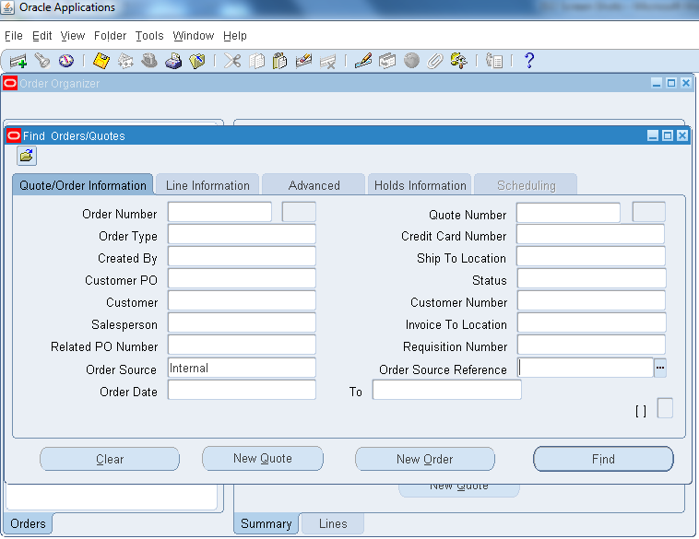Click the Find flashlight toolbar icon
The width and height of the screenshot is (699, 539).
coord(42,61)
